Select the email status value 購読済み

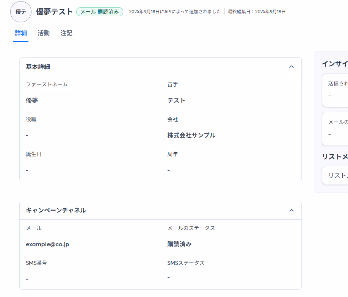coord(179,244)
